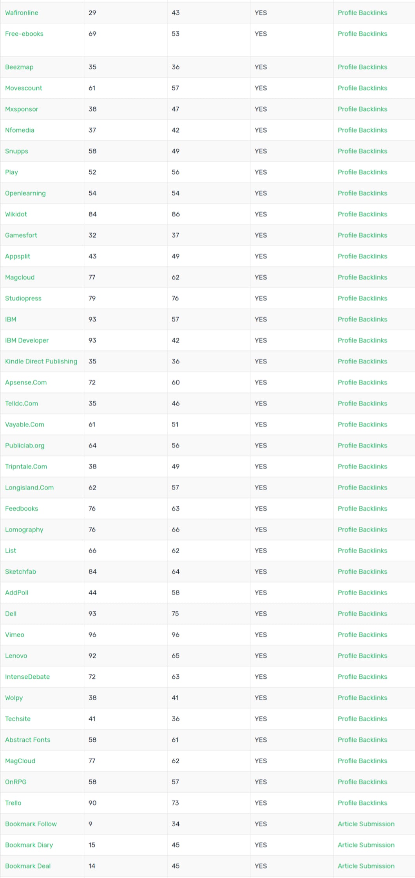
Task: Click the Free-ebooks link
Action: [24, 34]
